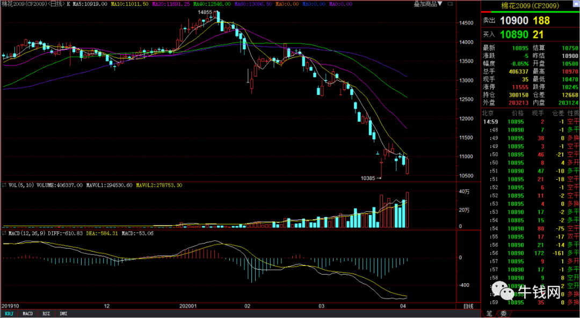Viewport: 580px width, 318px height.
Task: Click the sell quantity 188
Action: [x=541, y=21]
